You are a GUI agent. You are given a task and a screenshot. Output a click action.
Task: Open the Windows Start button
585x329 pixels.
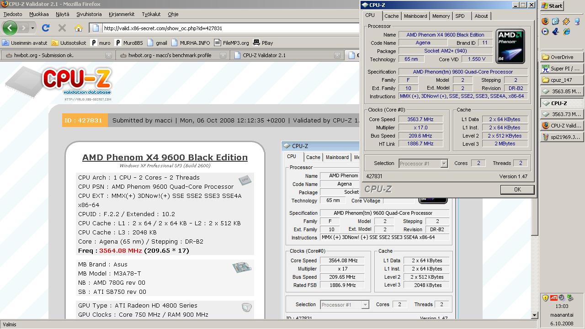tap(552, 5)
